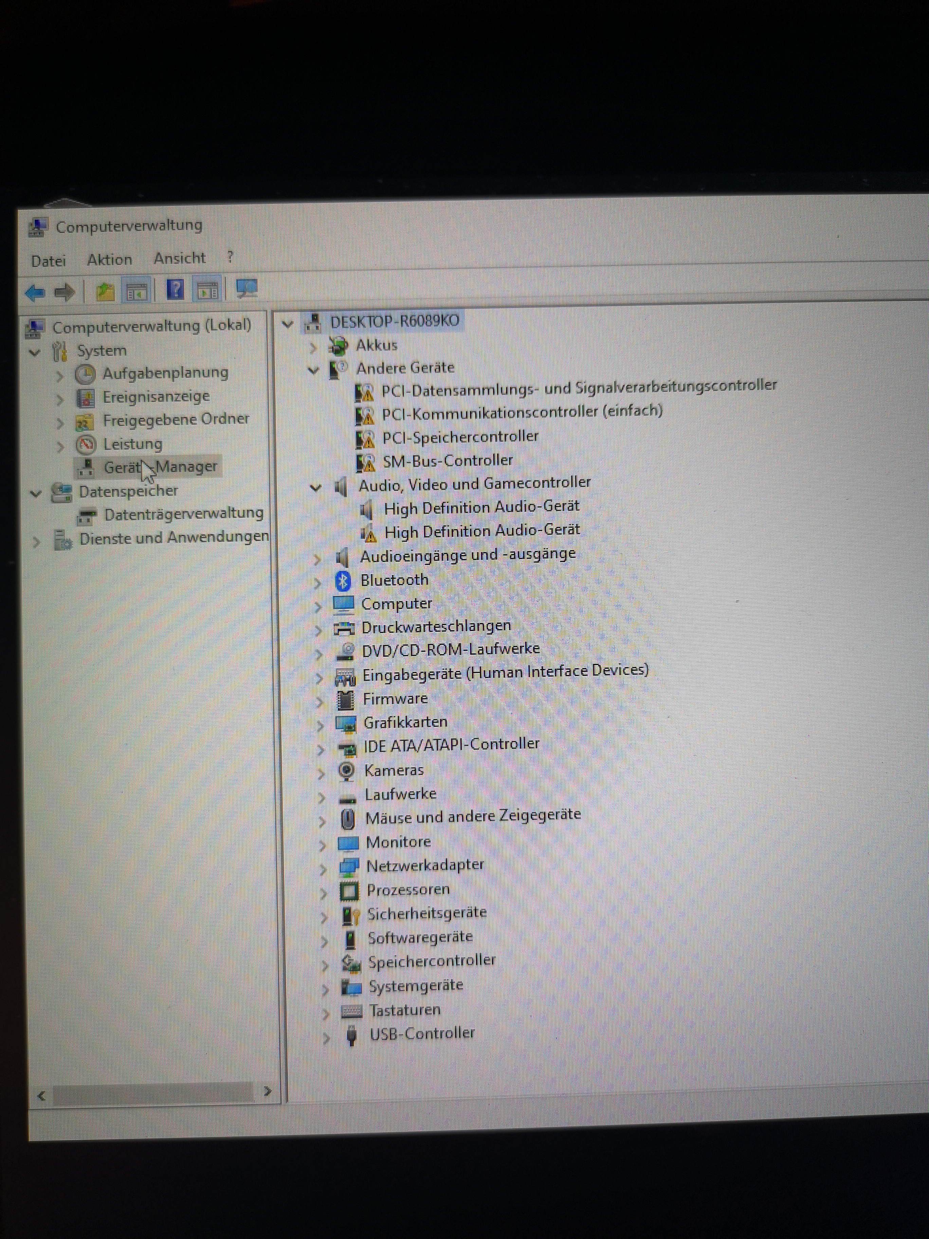The height and width of the screenshot is (1239, 929).
Task: Click left pane scrollbar left arrow
Action: tap(41, 1096)
